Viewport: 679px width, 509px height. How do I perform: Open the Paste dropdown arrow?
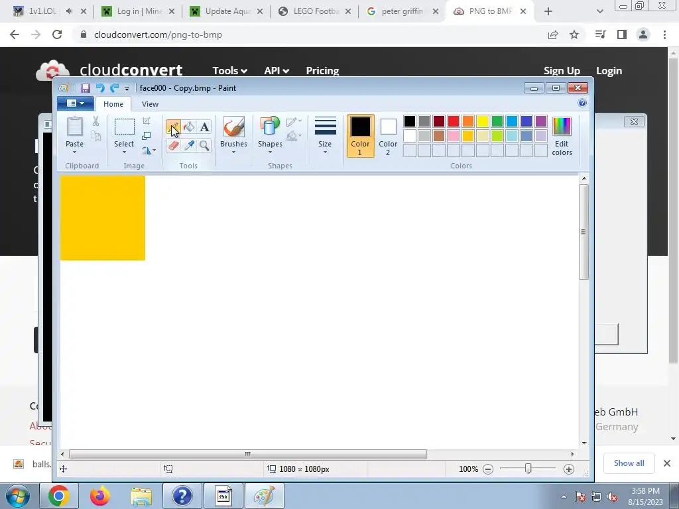(74, 152)
